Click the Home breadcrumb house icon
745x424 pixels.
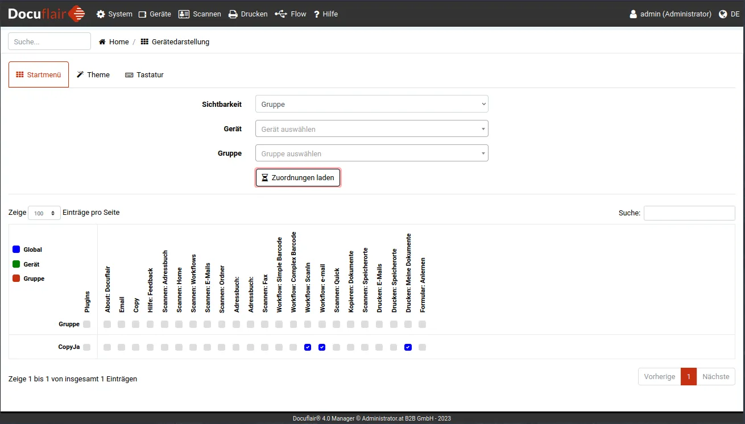102,41
